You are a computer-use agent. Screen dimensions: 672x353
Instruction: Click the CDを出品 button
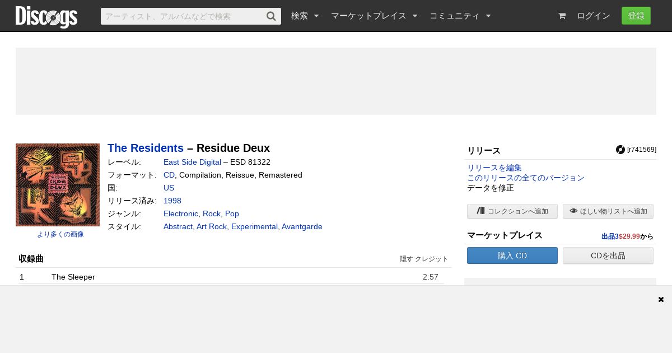click(x=608, y=256)
